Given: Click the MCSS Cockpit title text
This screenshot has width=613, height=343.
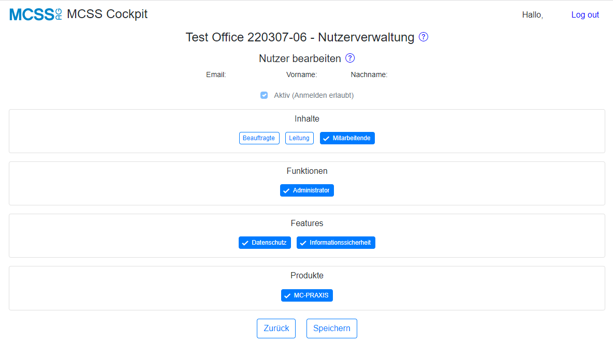Looking at the screenshot, I should [x=107, y=14].
